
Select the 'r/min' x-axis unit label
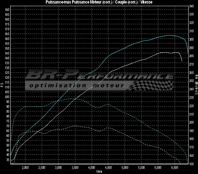tap(99, 171)
